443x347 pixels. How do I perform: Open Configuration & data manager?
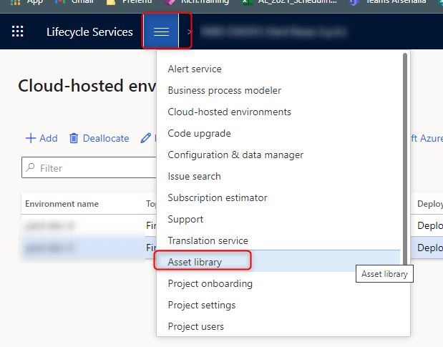[x=235, y=155]
